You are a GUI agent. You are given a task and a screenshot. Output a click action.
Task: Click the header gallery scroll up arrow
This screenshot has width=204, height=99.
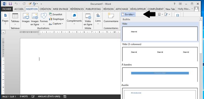point(201,19)
